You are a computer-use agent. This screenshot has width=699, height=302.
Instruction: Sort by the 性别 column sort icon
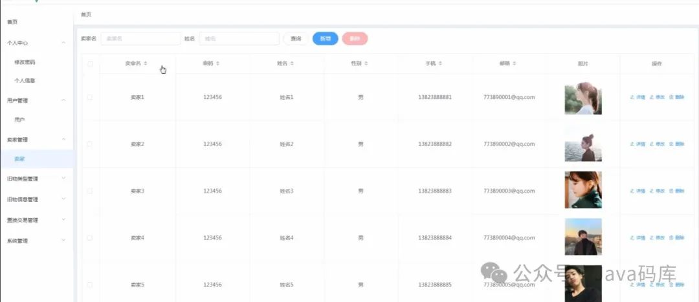coord(366,63)
